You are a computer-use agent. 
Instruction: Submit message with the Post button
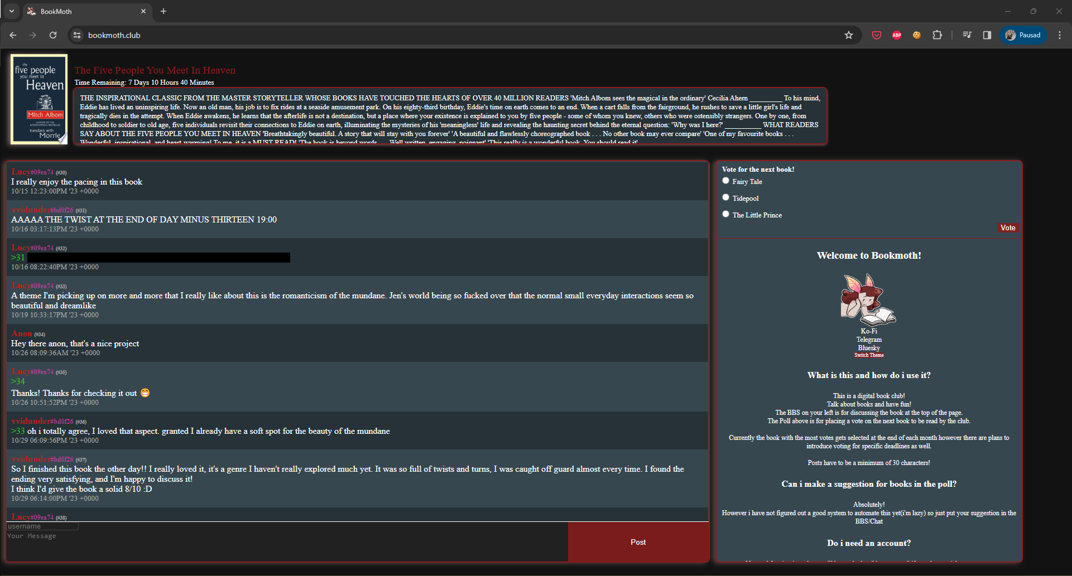[638, 542]
